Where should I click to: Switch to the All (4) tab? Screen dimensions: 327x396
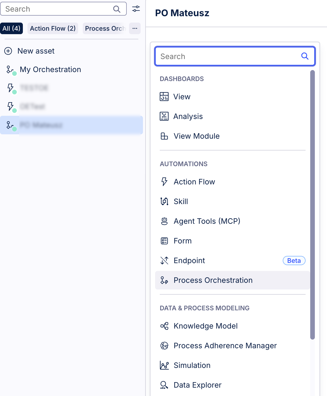12,28
